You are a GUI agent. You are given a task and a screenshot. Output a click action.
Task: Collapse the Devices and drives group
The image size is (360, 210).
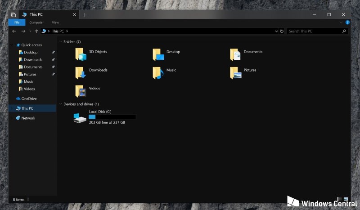point(61,104)
